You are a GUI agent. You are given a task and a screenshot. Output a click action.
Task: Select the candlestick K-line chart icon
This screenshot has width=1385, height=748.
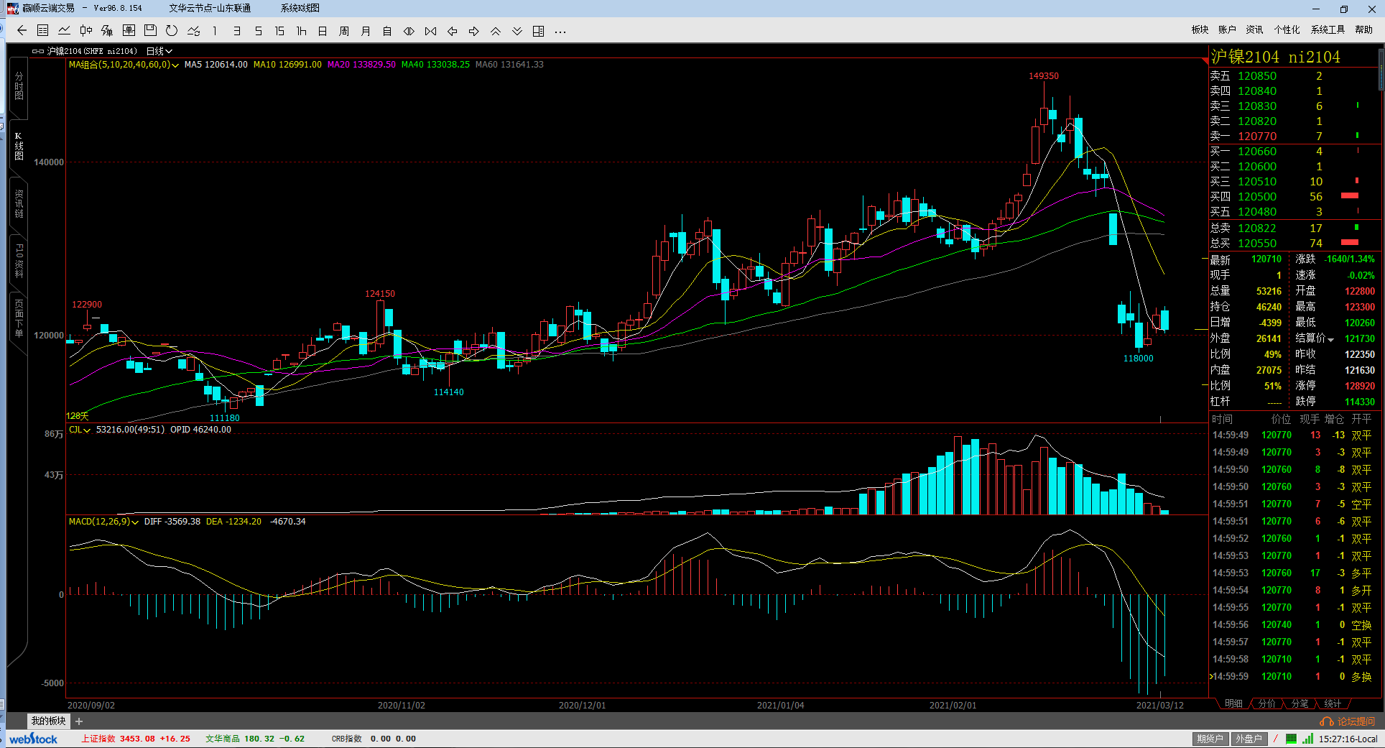pyautogui.click(x=86, y=31)
